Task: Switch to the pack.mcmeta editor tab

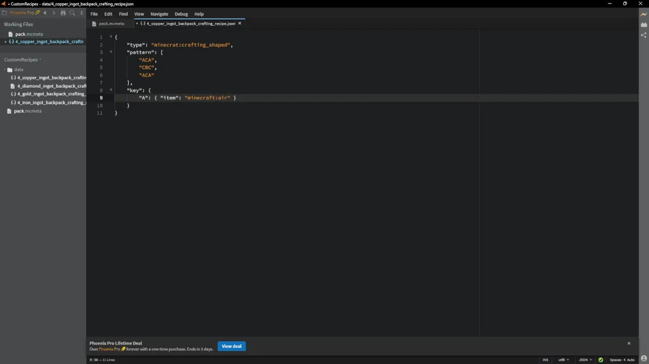Action: 111,24
